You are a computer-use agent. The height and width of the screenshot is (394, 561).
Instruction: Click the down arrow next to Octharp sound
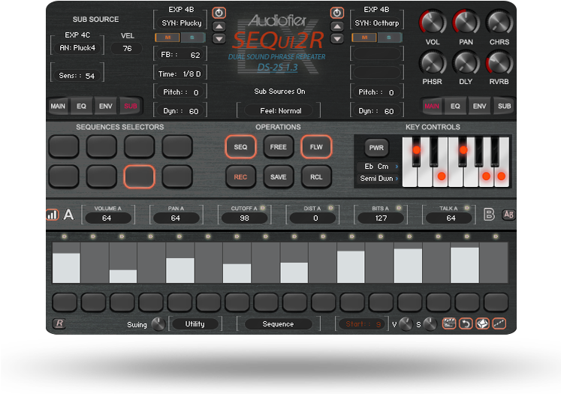(x=336, y=38)
